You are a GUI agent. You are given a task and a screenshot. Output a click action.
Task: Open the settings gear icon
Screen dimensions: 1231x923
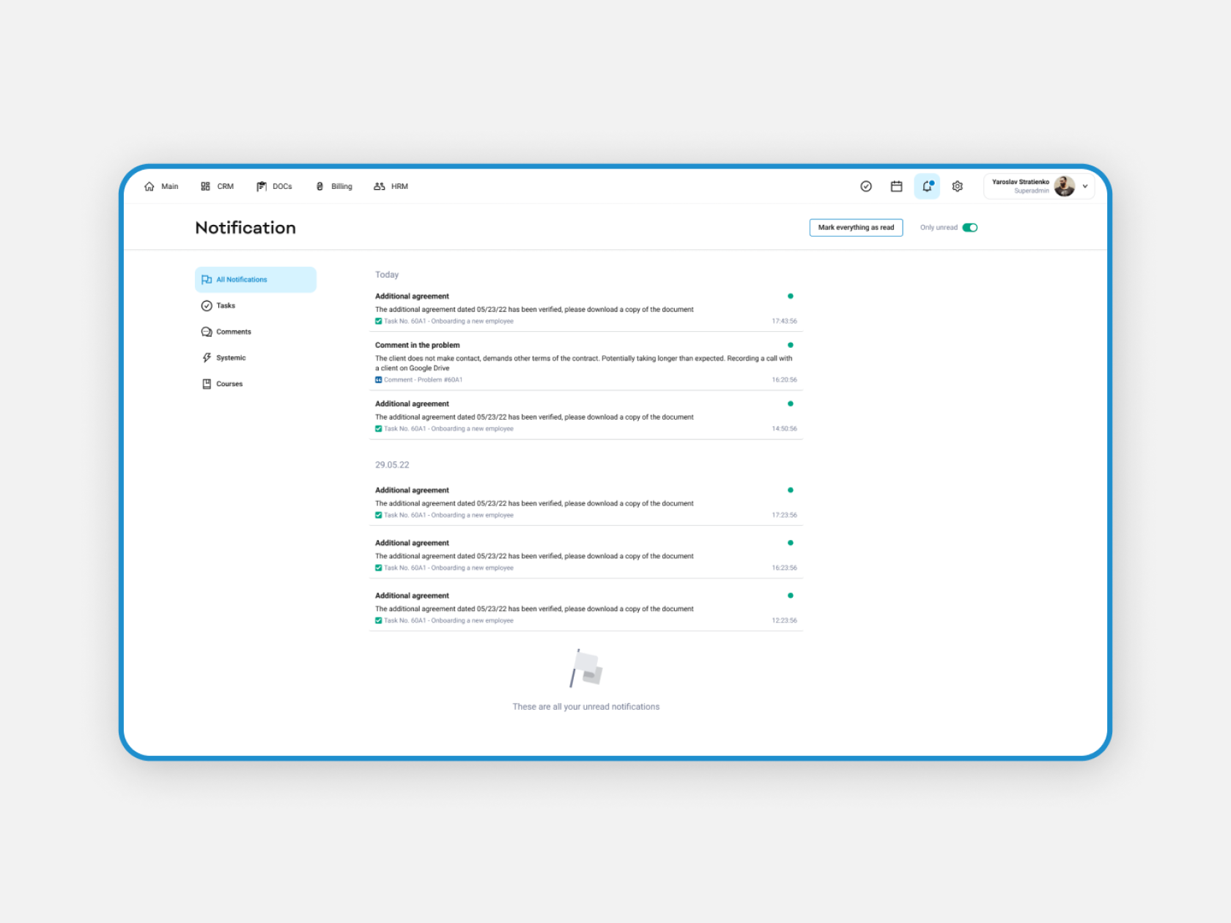pos(957,186)
